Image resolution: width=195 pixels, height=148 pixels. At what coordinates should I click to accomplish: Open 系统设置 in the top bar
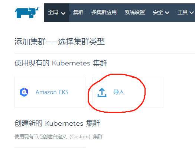click(135, 12)
